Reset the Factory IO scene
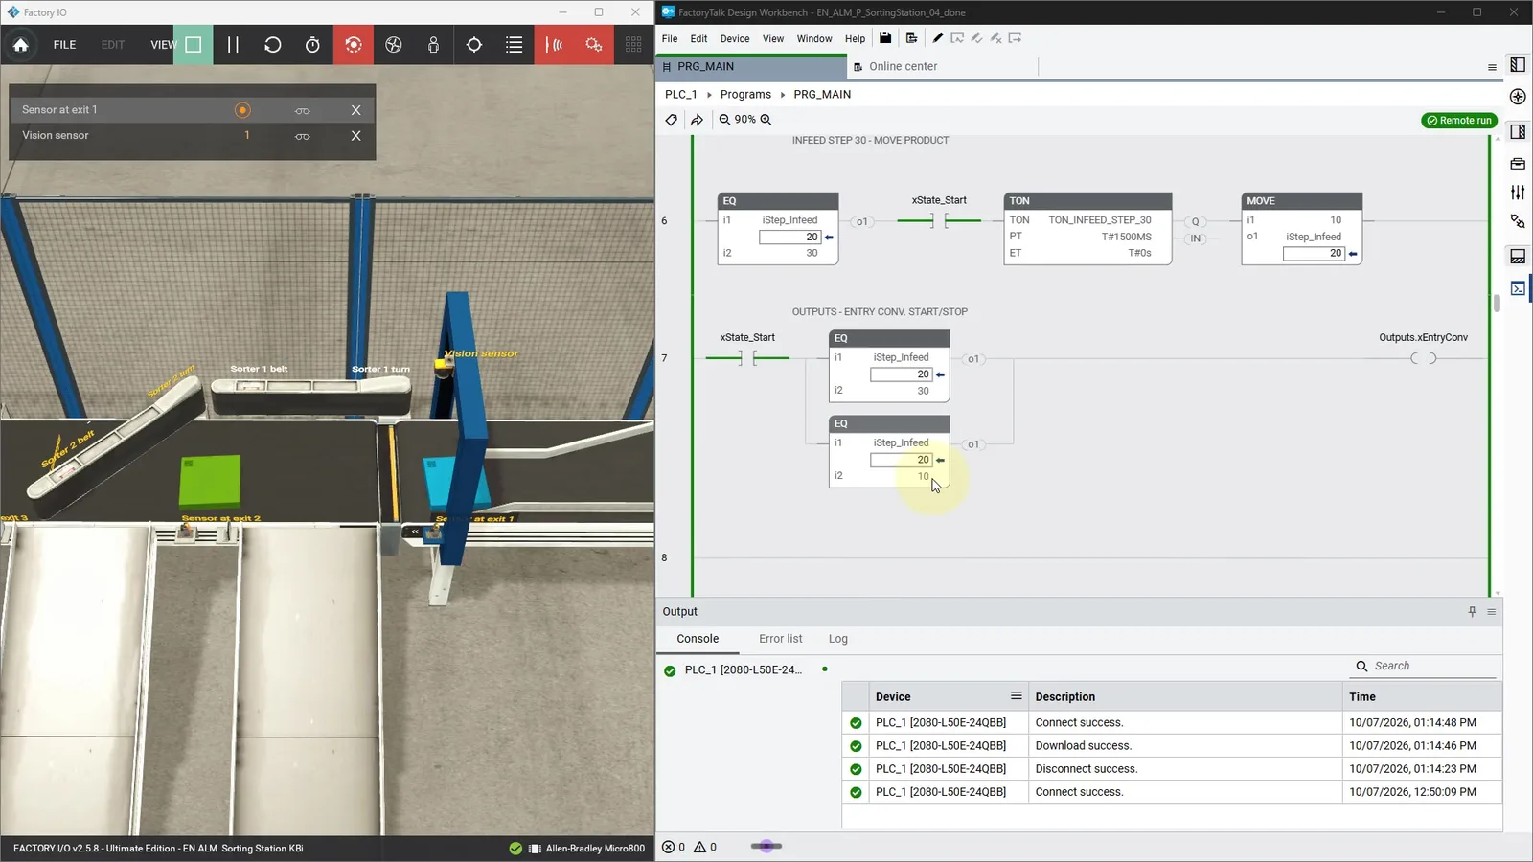This screenshot has width=1533, height=862. [x=273, y=45]
